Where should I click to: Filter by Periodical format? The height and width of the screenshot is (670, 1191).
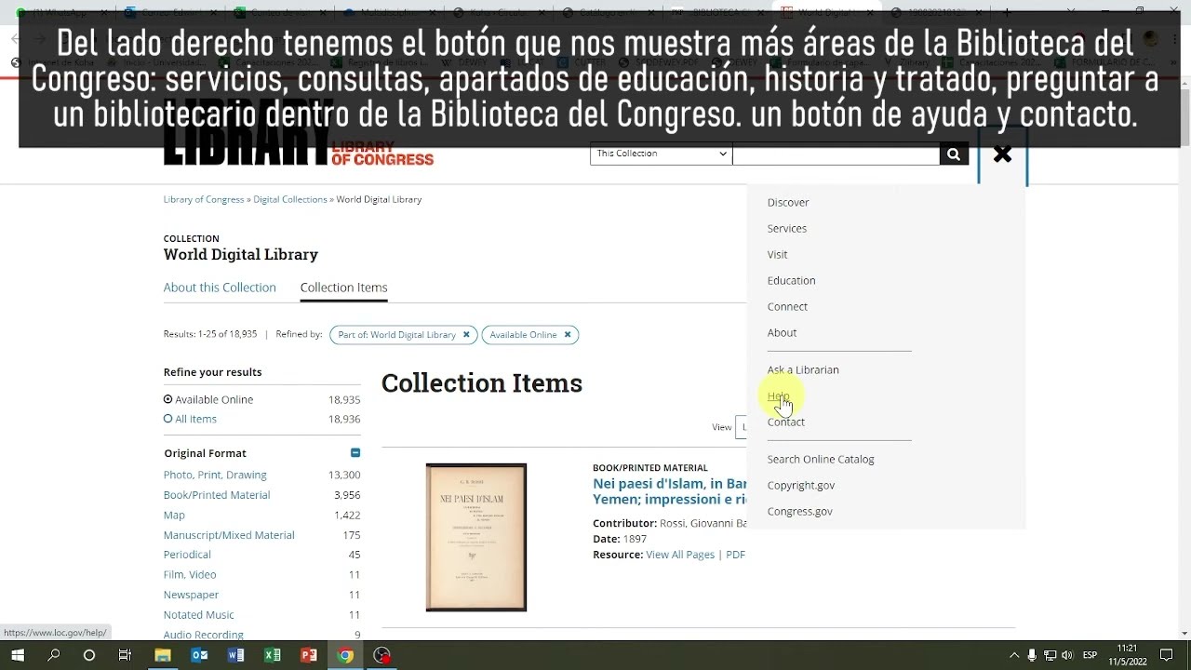[187, 555]
